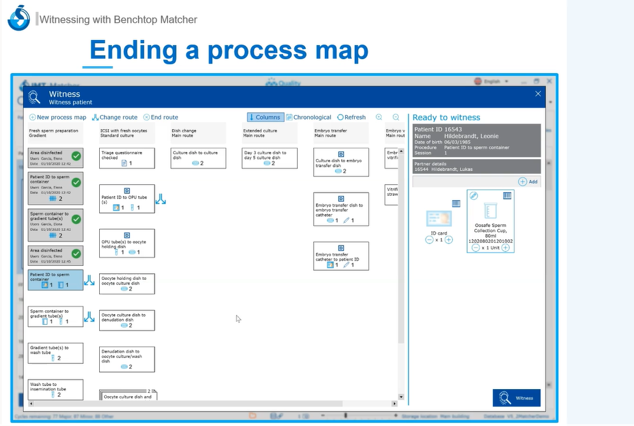Zoom in on process map

380,117
